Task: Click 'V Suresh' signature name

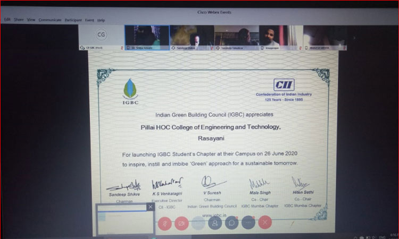Action: pyautogui.click(x=212, y=193)
